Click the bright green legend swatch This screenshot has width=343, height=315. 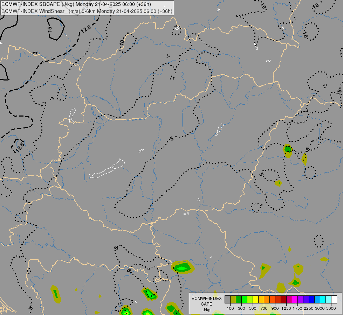(244, 300)
